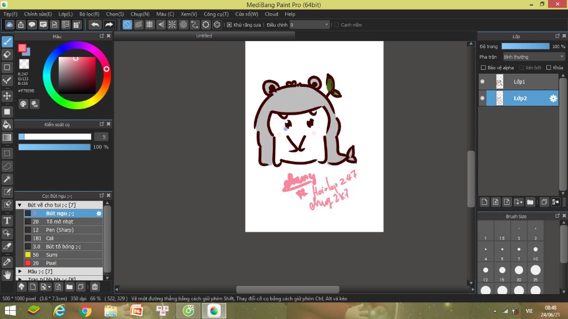Hide layer Lớp2 visibility
This screenshot has width=568, height=319.
482,98
